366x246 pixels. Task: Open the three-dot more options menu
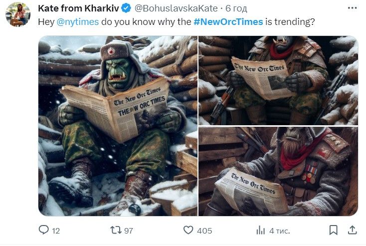click(x=352, y=8)
